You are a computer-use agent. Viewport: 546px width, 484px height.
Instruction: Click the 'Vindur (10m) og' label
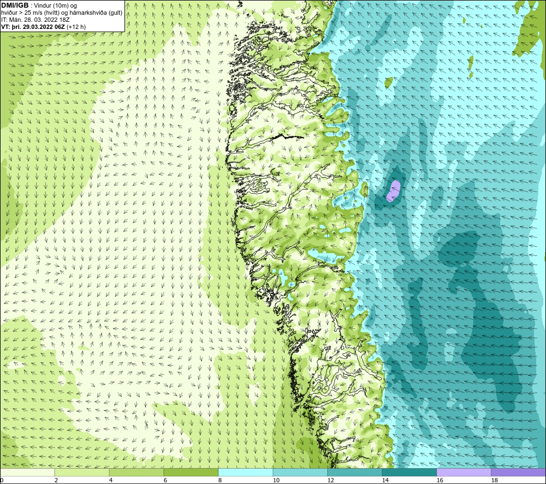(56, 5)
